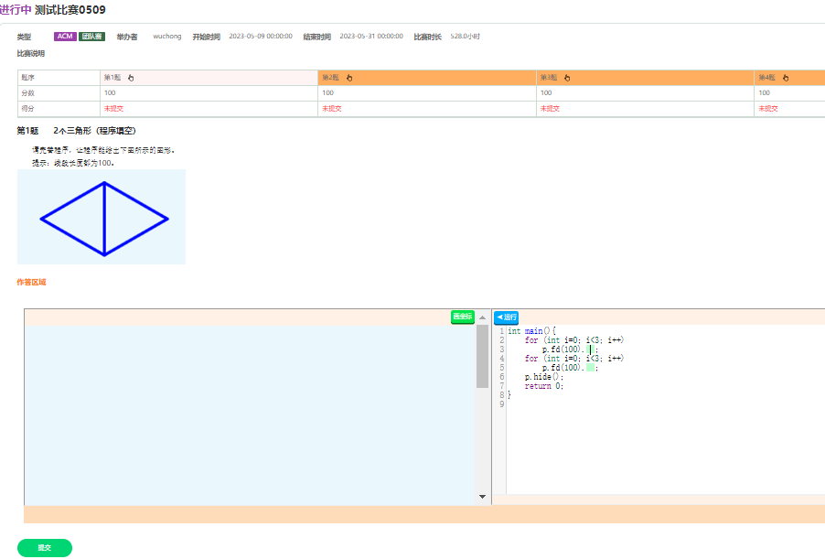Screen dimensions: 825x559
Task: Open the 第1题 problem tab
Action: (x=209, y=78)
